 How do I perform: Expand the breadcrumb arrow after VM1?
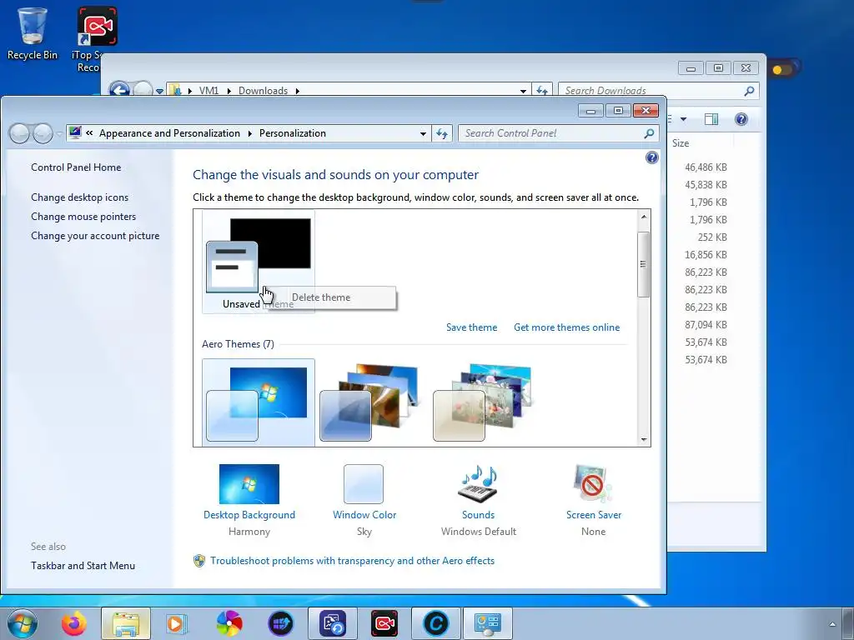[229, 91]
